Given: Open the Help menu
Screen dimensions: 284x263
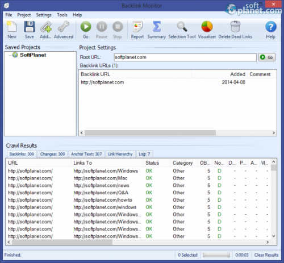Looking at the screenshot, I should click(x=77, y=15).
